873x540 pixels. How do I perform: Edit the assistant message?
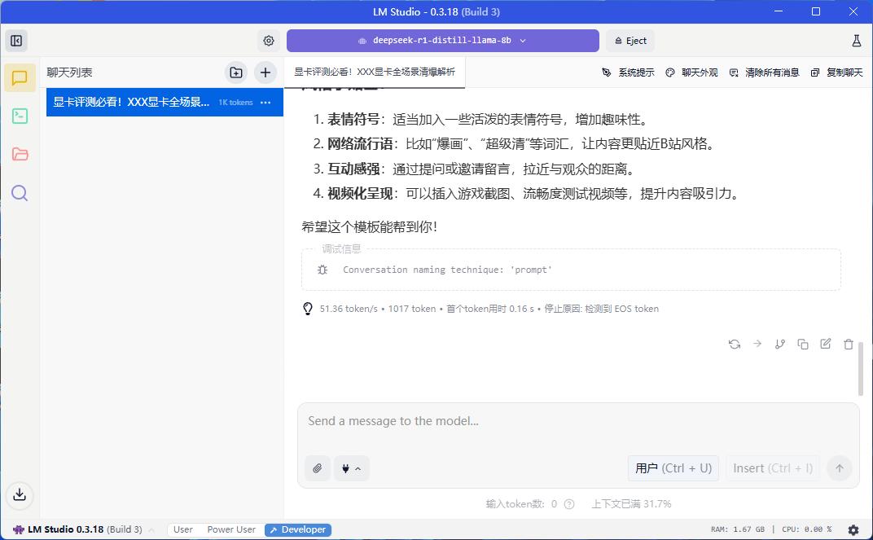[826, 344]
